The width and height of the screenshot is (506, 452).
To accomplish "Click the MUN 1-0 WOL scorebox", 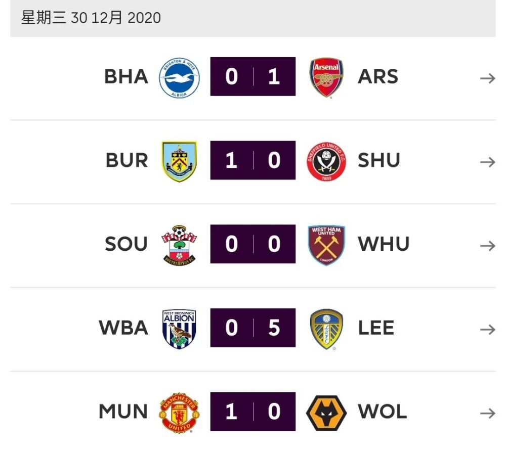I will (252, 412).
